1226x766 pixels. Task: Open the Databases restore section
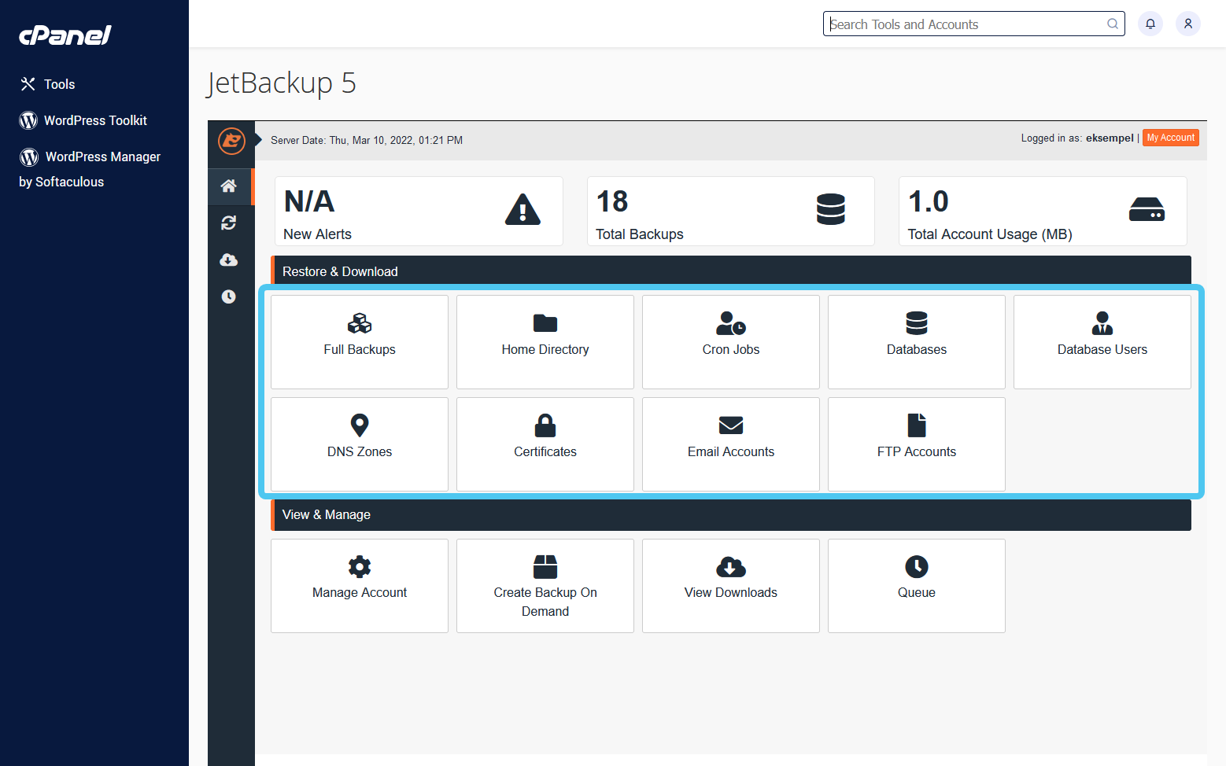pyautogui.click(x=916, y=341)
